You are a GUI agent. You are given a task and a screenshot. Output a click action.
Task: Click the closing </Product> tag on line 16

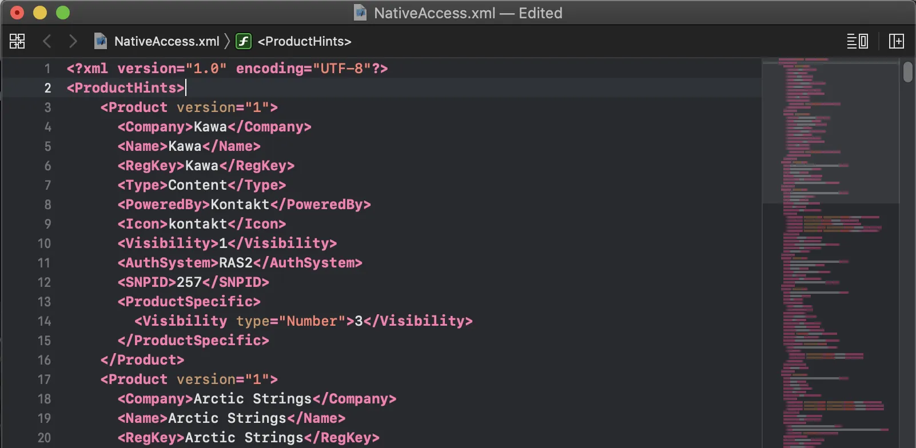[142, 360]
